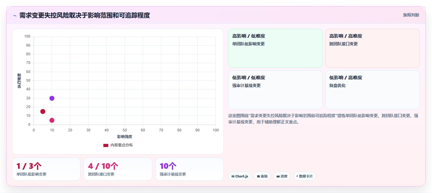Screen dimensions: 432x193
Task: Click the 执行难度 y-axis title
Action: point(19,81)
